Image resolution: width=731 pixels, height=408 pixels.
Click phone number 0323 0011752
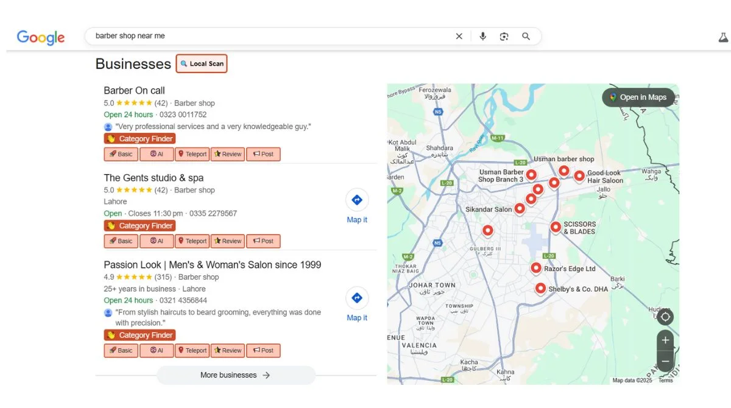coord(183,114)
